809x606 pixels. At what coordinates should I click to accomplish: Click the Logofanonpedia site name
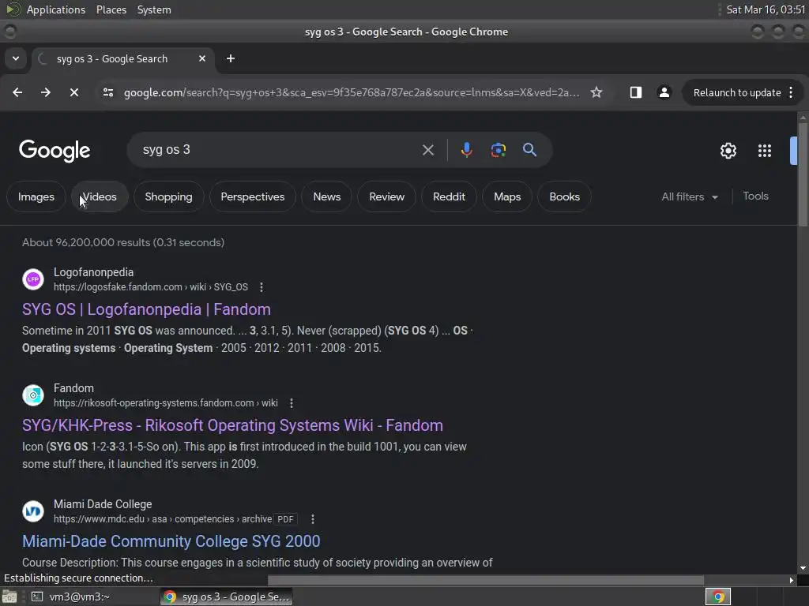coord(93,272)
